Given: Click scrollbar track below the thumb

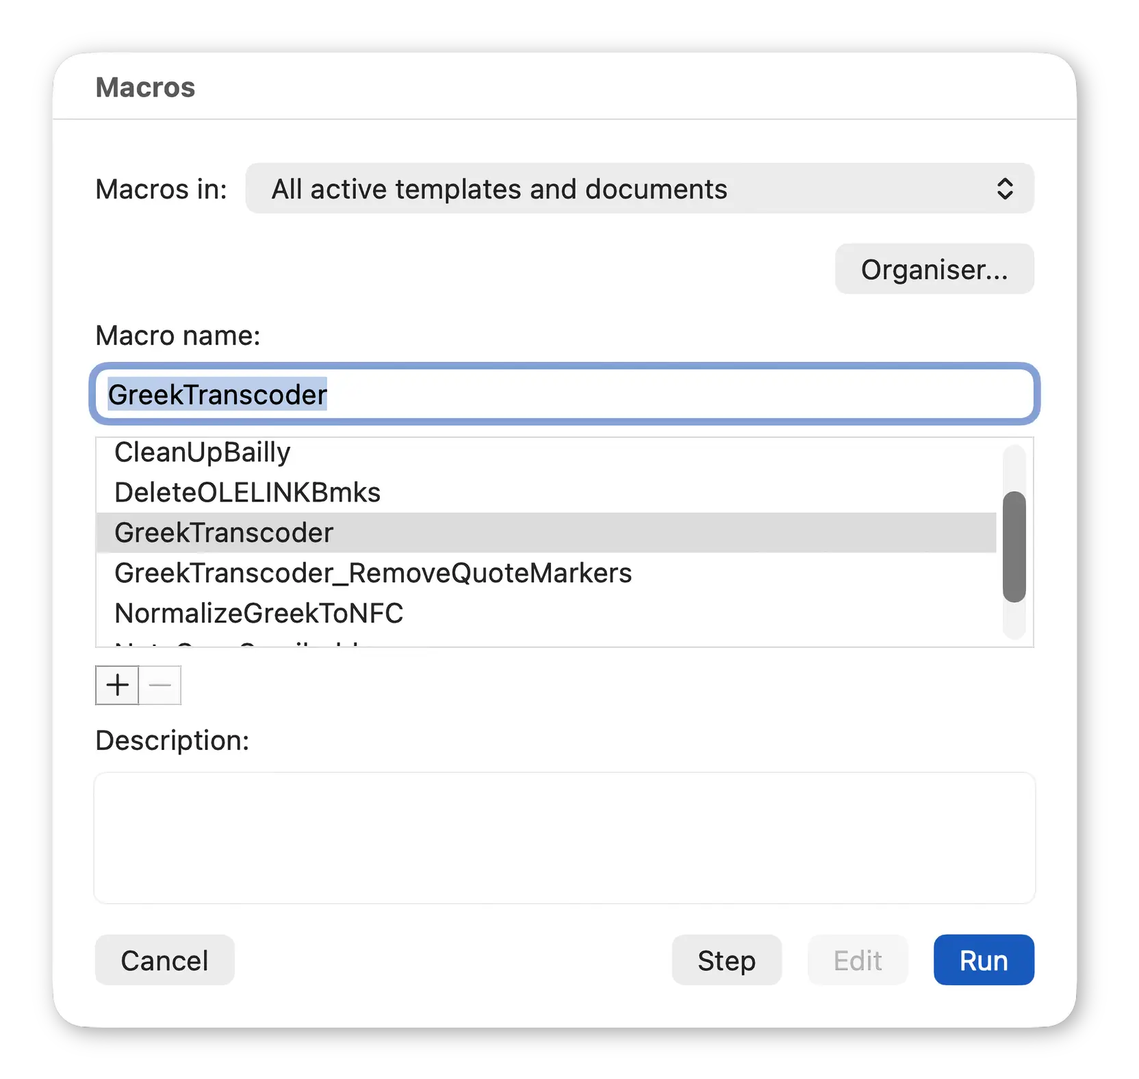Looking at the screenshot, I should coord(1014,621).
